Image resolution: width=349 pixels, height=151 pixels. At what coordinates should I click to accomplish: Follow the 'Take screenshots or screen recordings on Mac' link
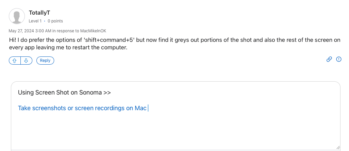[x=82, y=108]
